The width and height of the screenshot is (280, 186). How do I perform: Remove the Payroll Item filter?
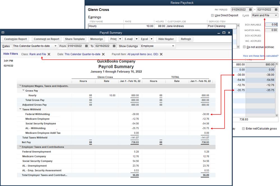click(x=161, y=54)
